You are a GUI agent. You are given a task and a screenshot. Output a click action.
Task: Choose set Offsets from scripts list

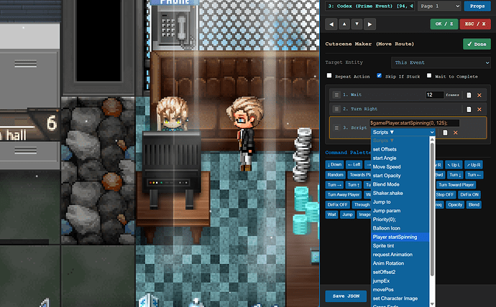click(x=400, y=149)
